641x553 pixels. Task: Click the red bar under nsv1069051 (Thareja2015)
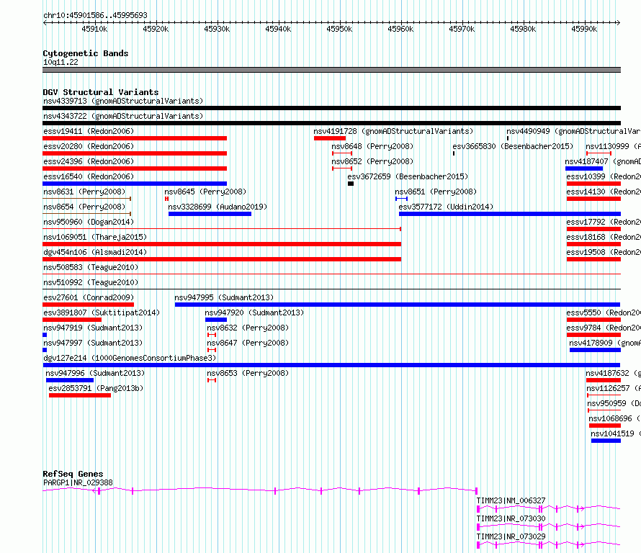point(222,244)
